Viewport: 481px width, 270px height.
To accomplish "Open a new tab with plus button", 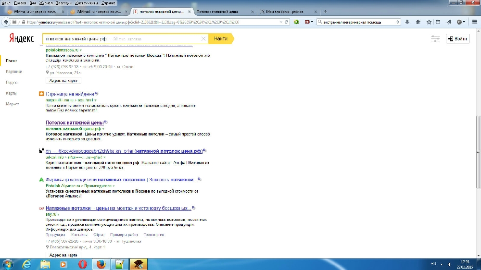I will coord(325,12).
